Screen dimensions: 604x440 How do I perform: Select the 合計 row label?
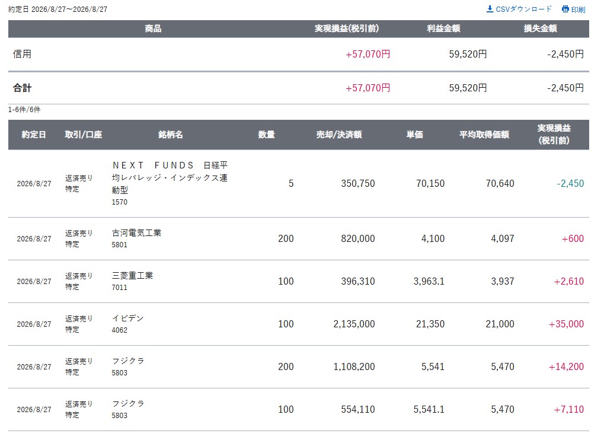point(22,88)
